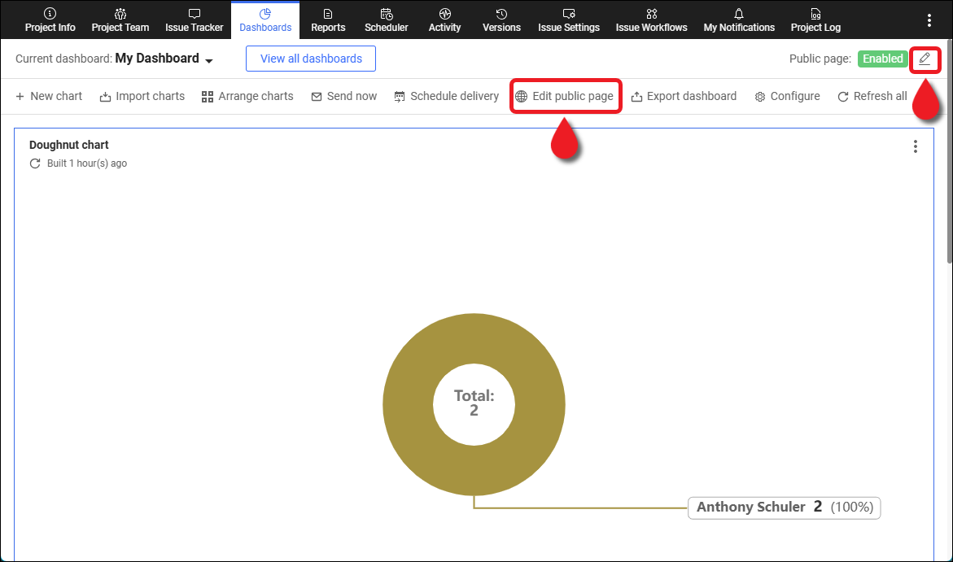Click the chart rebuild refresh icon
Viewport: 953px width, 562px height.
tap(35, 163)
